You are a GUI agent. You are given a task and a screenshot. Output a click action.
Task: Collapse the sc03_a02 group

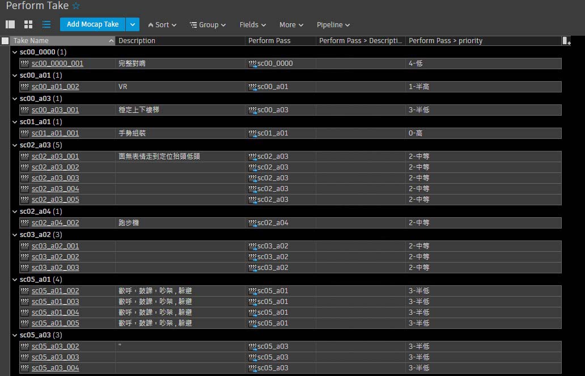pyautogui.click(x=15, y=235)
